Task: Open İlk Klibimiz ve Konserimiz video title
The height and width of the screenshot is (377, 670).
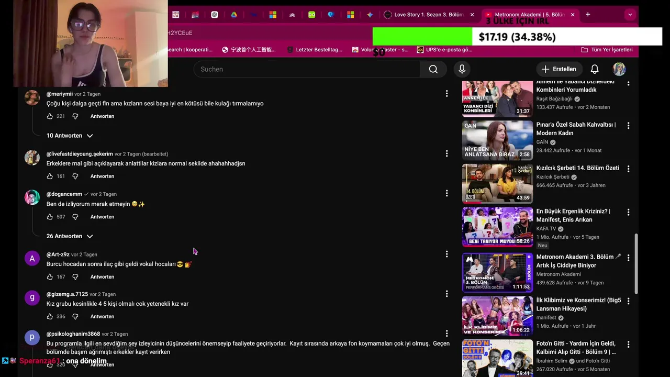Action: (578, 305)
